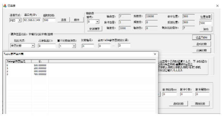Click the Table address range end field showing 3
This screenshot has width=224, height=118.
coord(124,46)
